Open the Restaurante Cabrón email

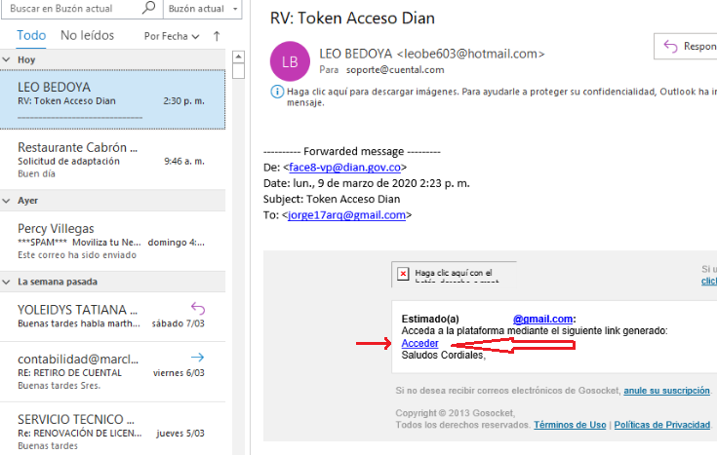click(112, 160)
